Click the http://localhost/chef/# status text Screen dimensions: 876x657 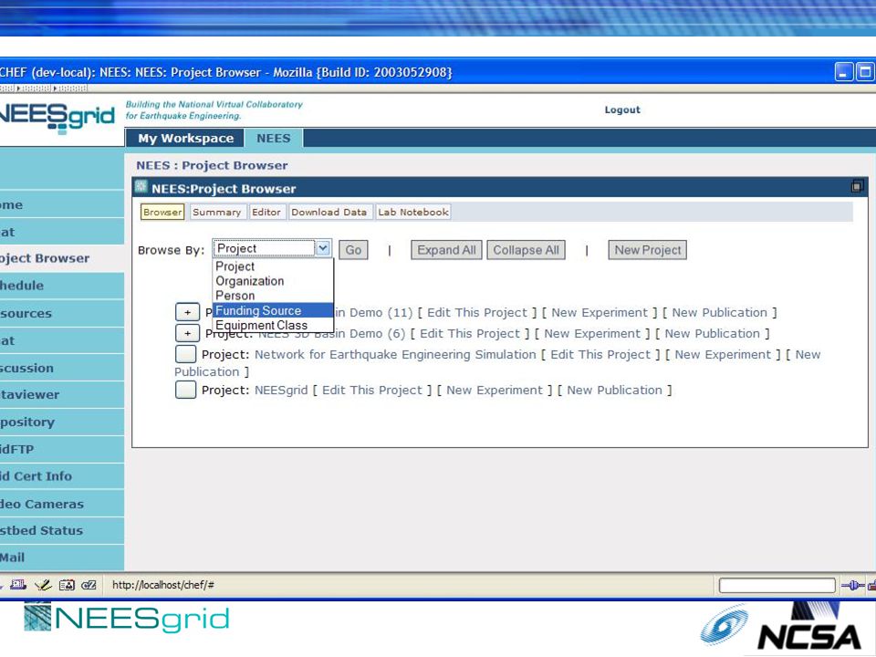pyautogui.click(x=163, y=585)
